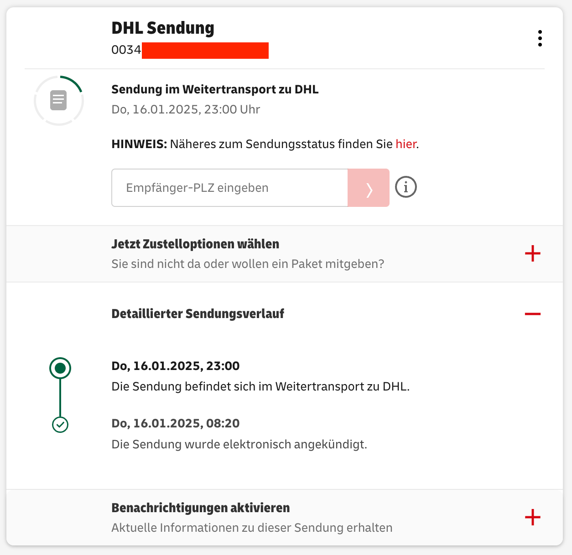This screenshot has width=572, height=555.
Task: Click the DHL Sendung title
Action: pos(163,28)
